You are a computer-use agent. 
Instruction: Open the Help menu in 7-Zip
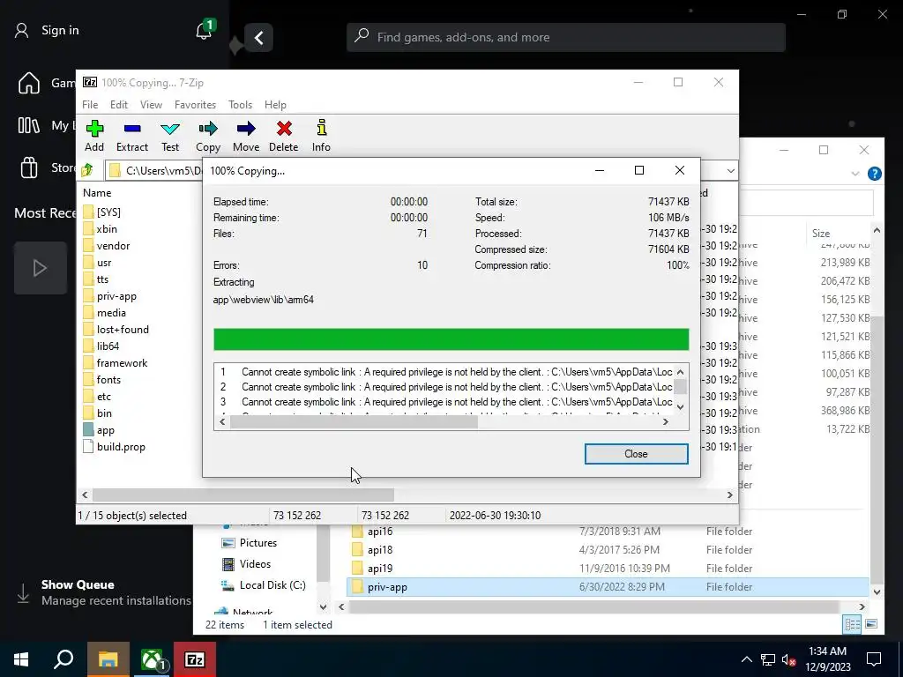point(275,105)
